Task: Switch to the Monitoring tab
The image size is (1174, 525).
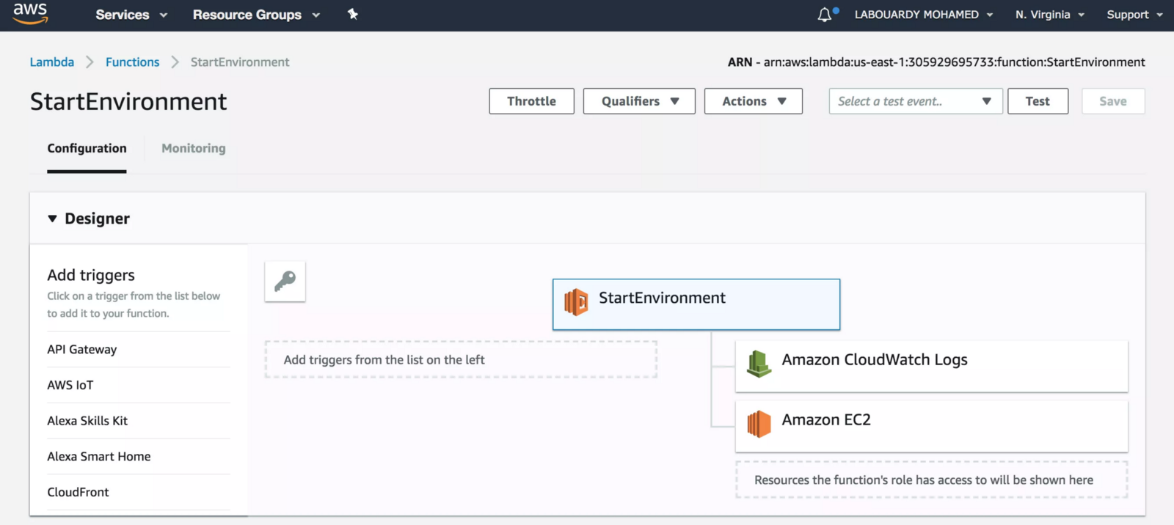Action: click(194, 148)
